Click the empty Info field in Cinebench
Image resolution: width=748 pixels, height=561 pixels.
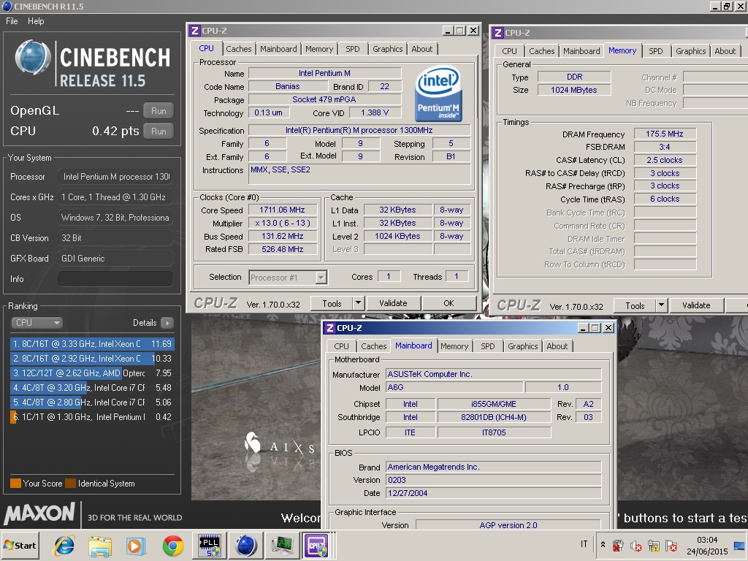point(115,279)
